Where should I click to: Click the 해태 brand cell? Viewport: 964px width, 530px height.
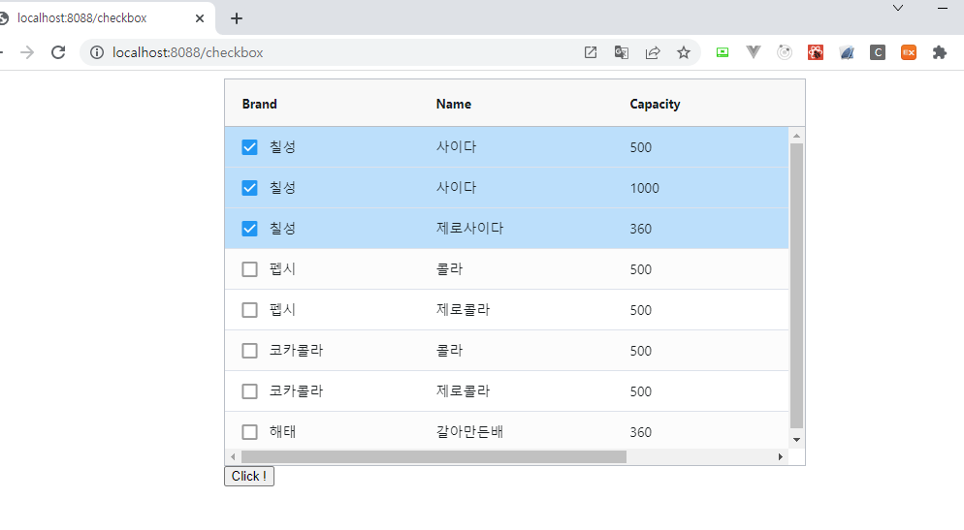(x=283, y=432)
